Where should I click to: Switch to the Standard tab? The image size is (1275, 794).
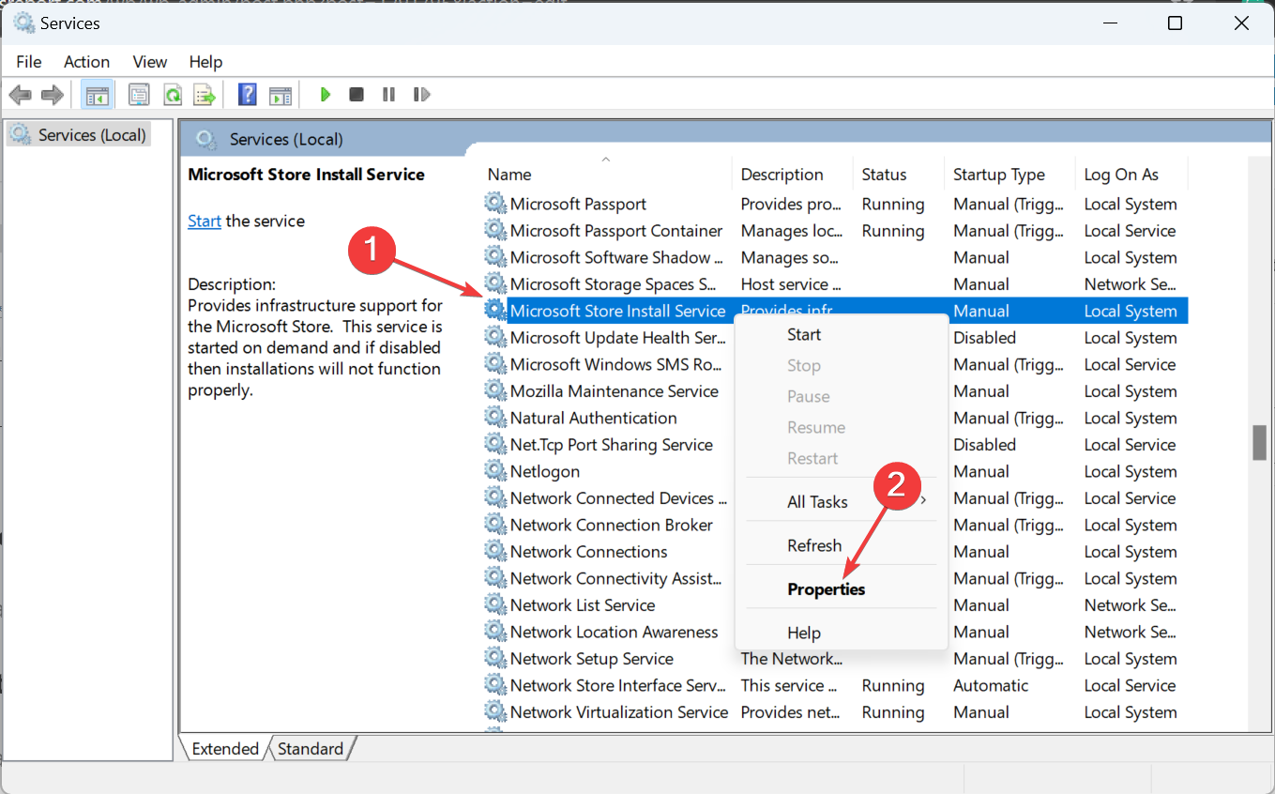coord(311,748)
